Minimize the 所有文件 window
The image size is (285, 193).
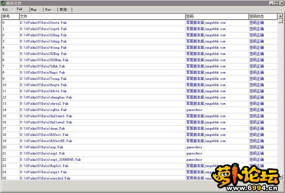click(x=271, y=3)
